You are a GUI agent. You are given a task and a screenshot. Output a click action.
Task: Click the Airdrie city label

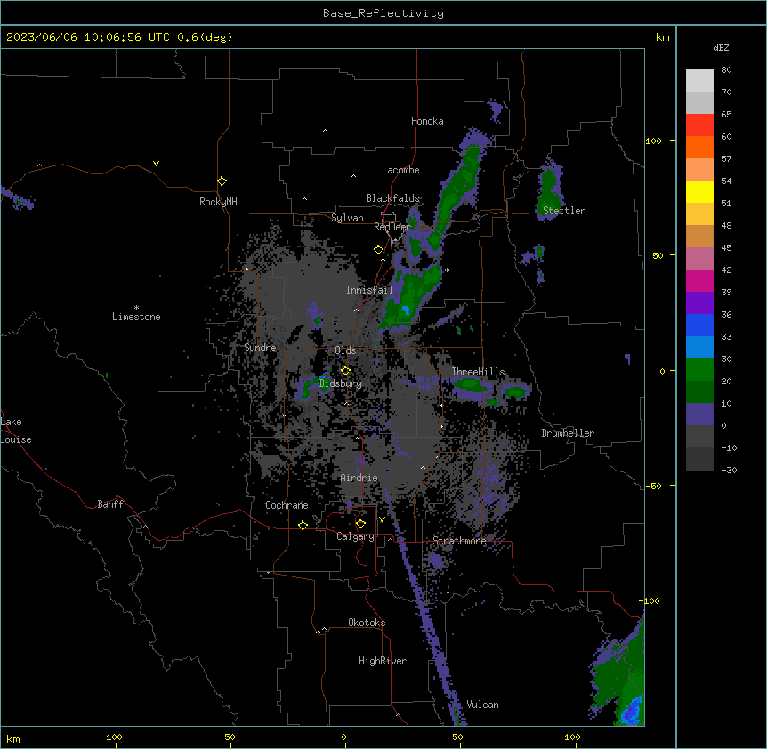tap(359, 478)
